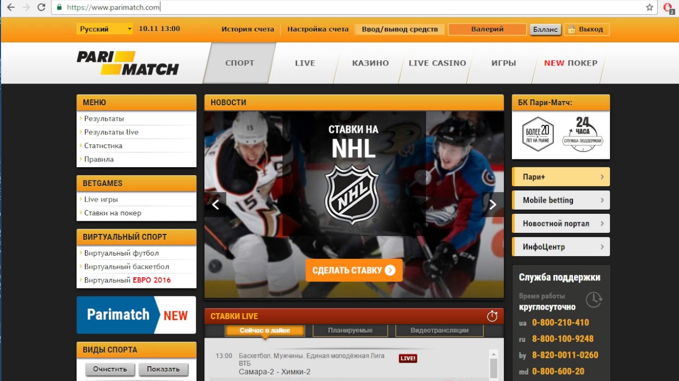Go back using browser back arrow

click(10, 7)
